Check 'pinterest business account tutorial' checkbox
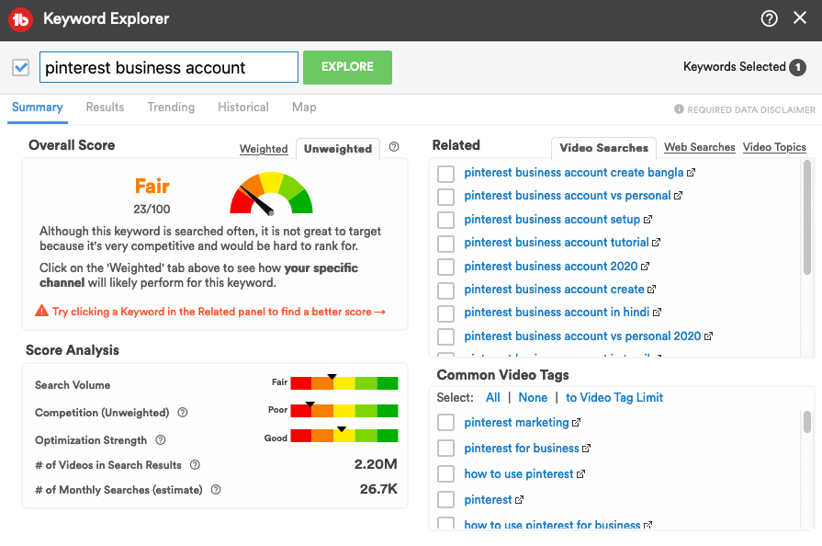822x546 pixels. [x=445, y=244]
